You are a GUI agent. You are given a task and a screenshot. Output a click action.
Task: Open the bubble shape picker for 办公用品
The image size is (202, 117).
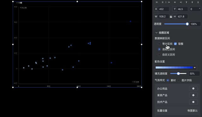pyautogui.click(x=193, y=88)
